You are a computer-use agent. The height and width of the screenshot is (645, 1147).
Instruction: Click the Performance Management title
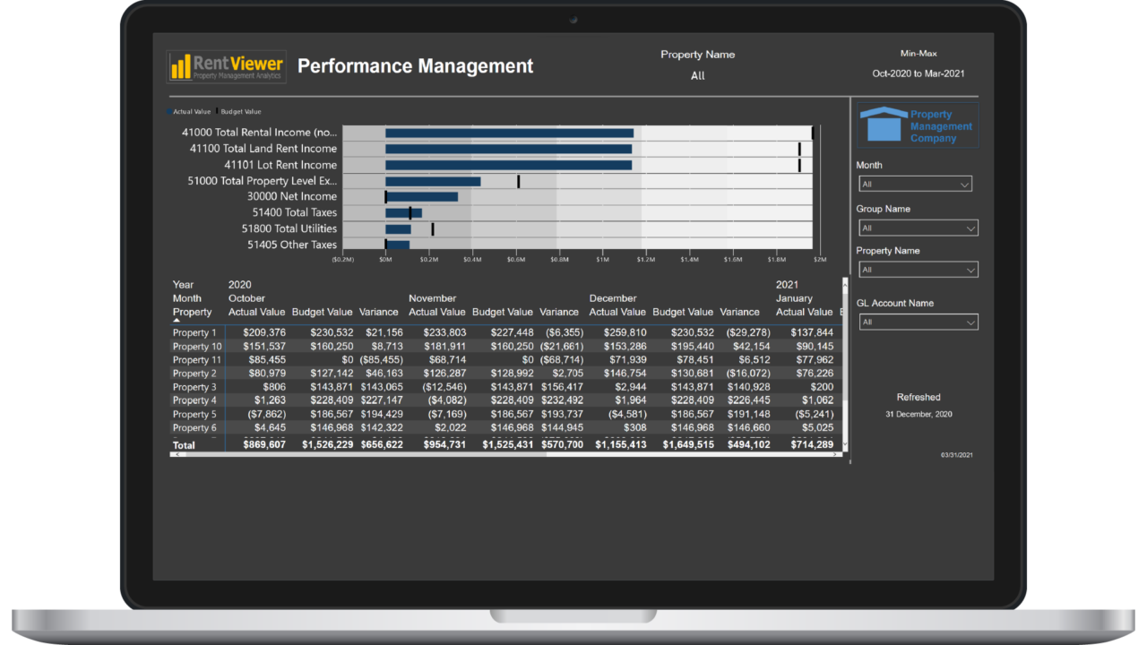(x=415, y=65)
